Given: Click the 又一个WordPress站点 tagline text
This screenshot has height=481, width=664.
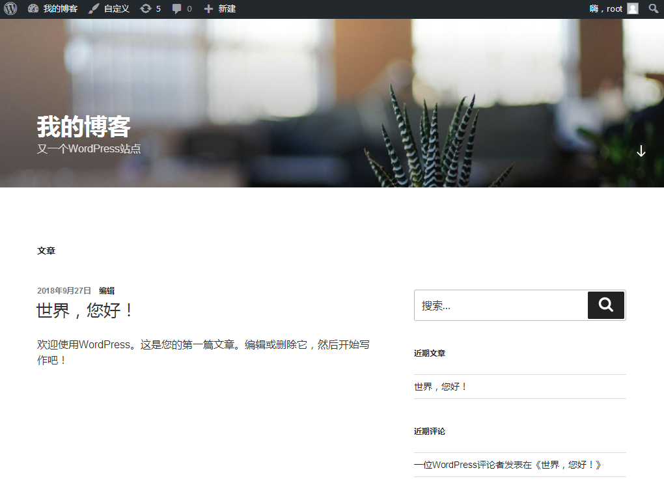Looking at the screenshot, I should [x=89, y=149].
